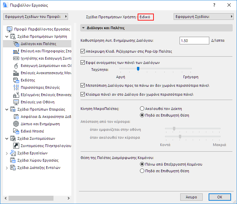The height and width of the screenshot is (204, 237).
Task: Select Πηδά σε Επιθυμητή Θέση under Κίνηση ΜικροΠαλέτας
Action: 142,115
